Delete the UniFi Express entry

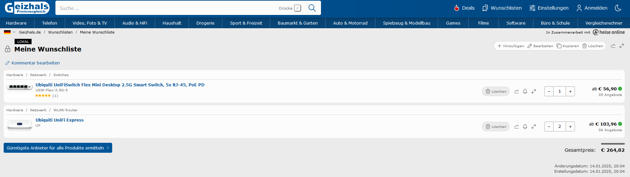496,127
